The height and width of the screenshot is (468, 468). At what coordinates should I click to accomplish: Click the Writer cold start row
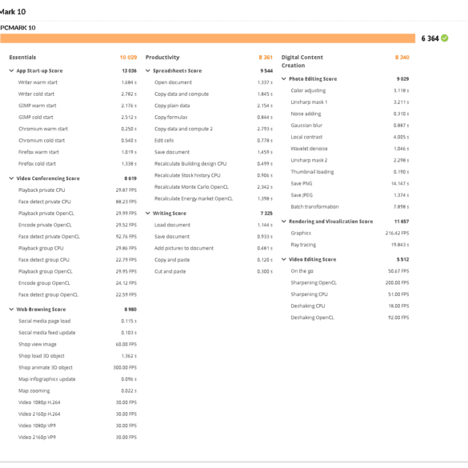tap(78, 94)
